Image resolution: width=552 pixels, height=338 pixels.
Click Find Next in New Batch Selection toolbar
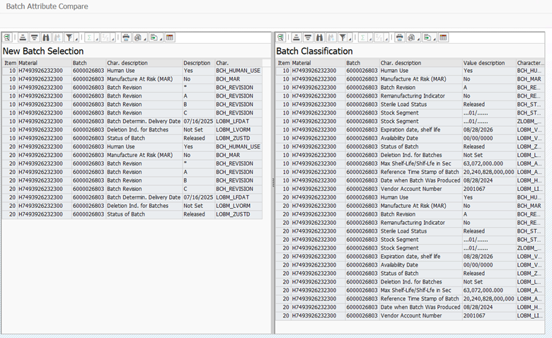click(58, 37)
